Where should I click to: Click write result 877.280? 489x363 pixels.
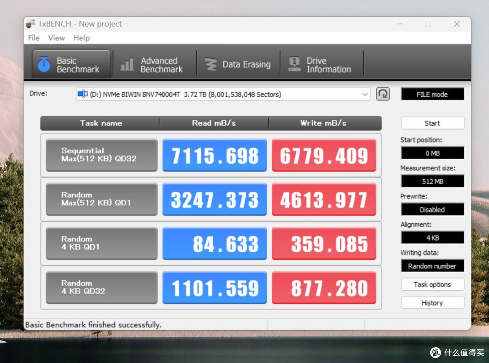pyautogui.click(x=324, y=288)
